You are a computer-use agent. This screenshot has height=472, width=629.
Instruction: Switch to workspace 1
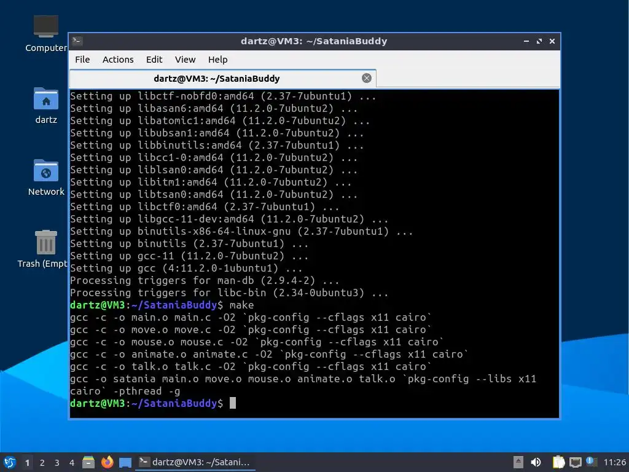27,463
